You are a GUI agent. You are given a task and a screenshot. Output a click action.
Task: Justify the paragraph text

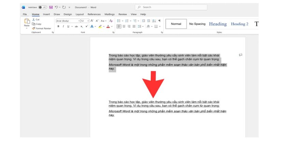134,27
